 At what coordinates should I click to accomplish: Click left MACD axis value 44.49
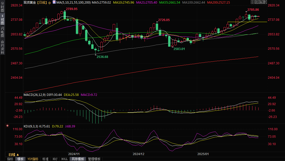tap(18, 98)
